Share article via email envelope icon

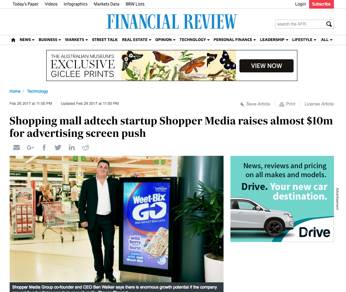point(17,148)
